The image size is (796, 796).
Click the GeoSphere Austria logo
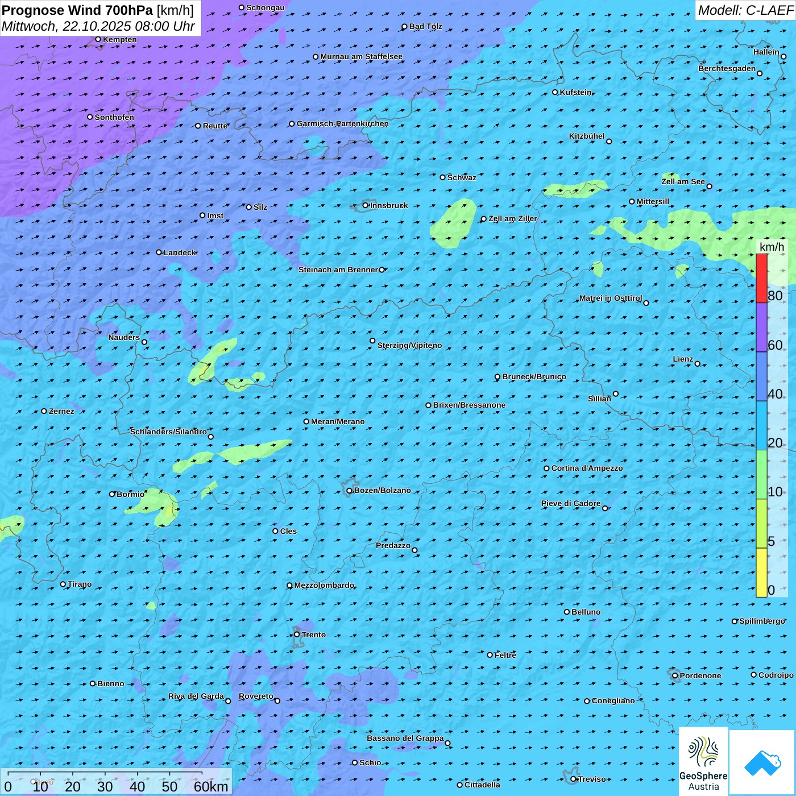point(703,762)
